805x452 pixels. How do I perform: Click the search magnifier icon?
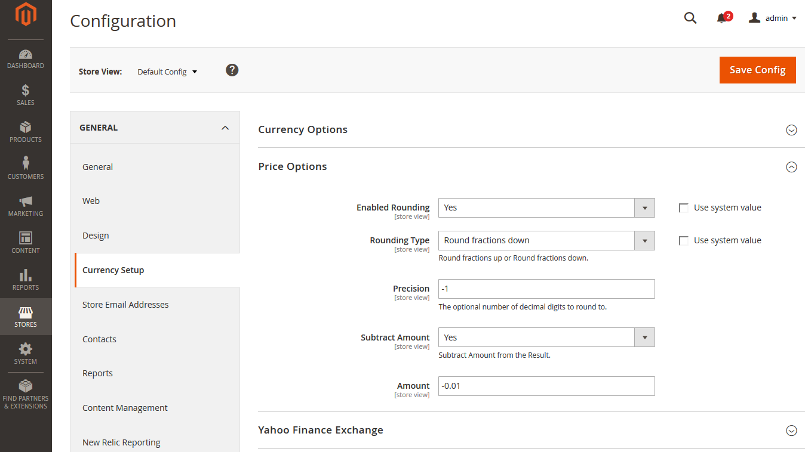(x=690, y=18)
